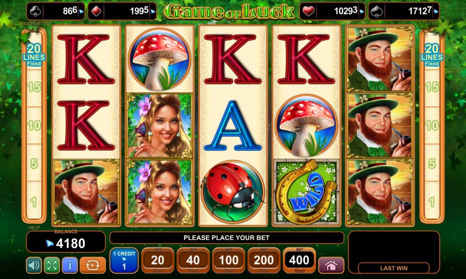Select the 1 Credit denomination button

pyautogui.click(x=124, y=260)
